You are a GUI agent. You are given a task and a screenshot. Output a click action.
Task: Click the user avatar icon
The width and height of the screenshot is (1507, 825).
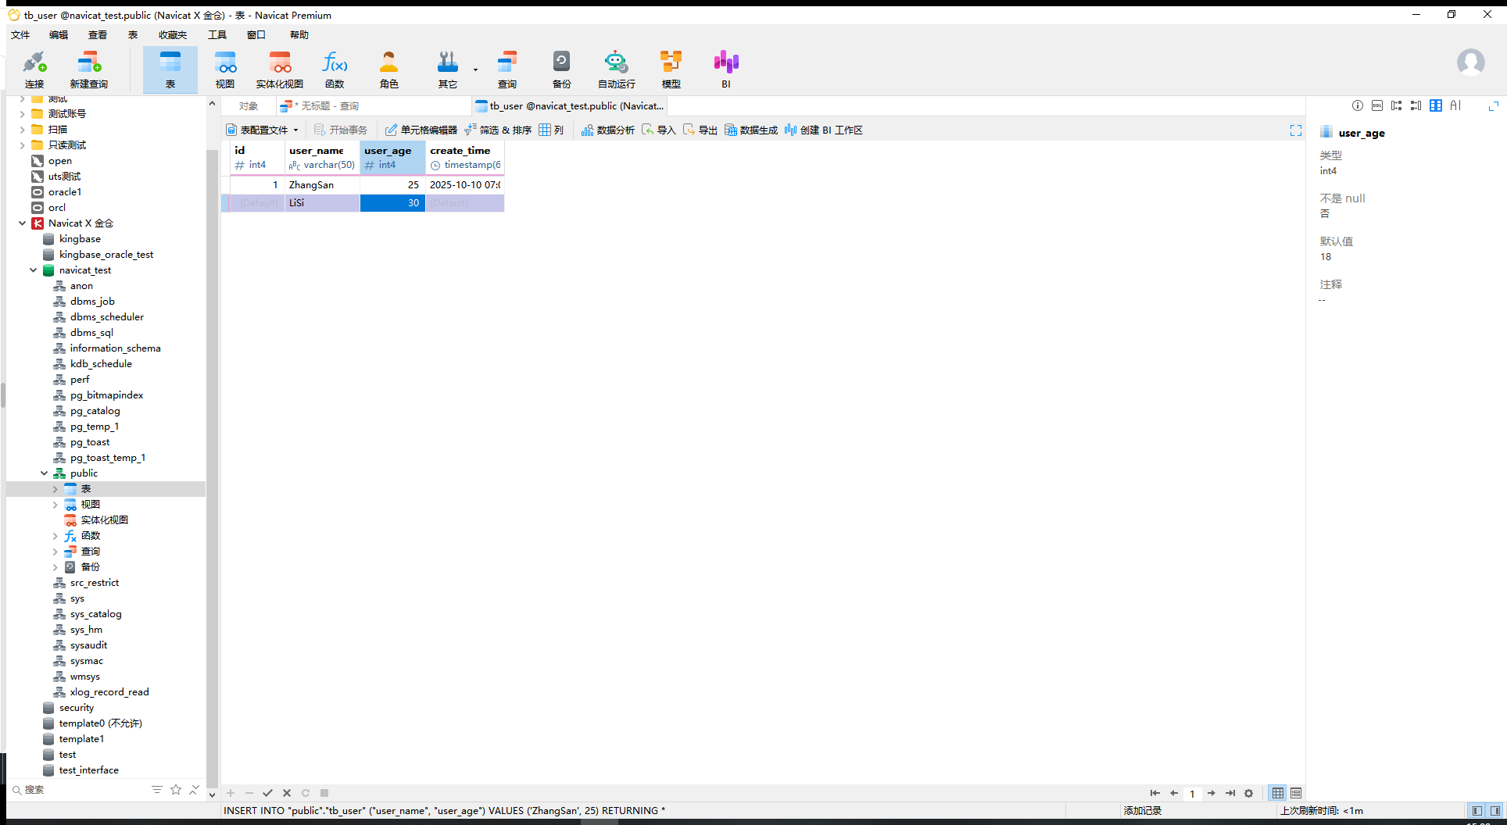click(x=1471, y=62)
